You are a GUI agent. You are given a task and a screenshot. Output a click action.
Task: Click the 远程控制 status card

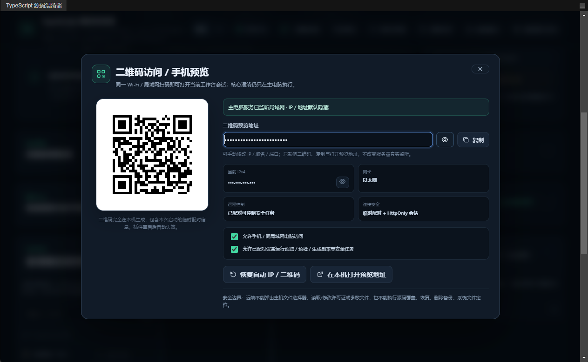tap(289, 209)
